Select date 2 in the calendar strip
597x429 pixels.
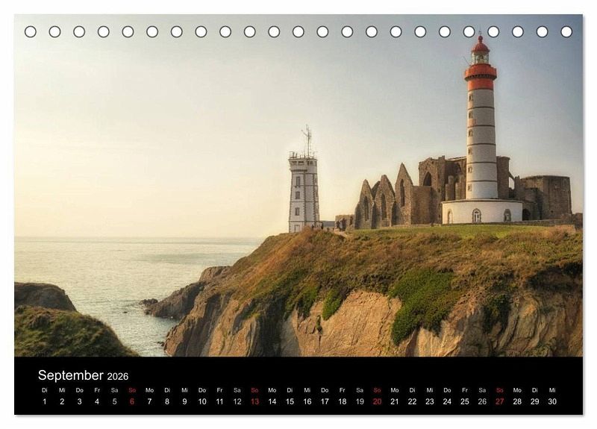(x=62, y=401)
